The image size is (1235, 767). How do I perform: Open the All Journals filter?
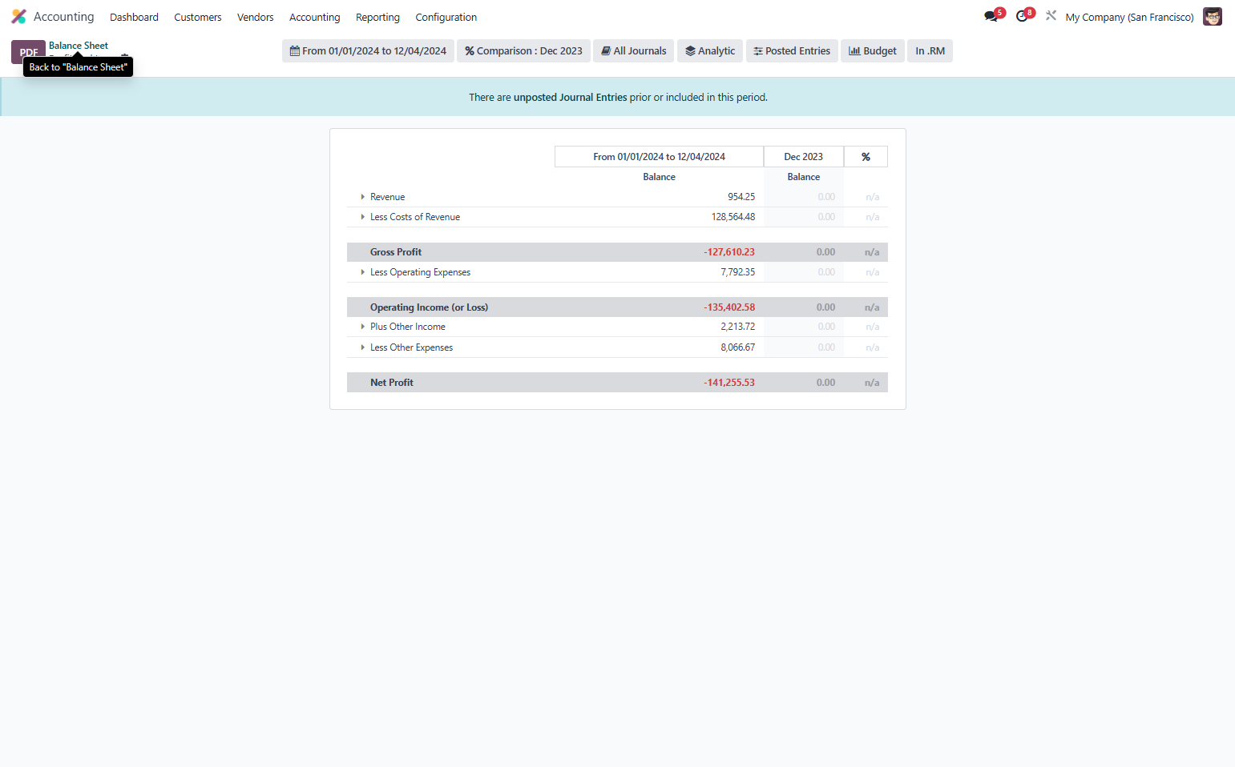click(x=633, y=51)
